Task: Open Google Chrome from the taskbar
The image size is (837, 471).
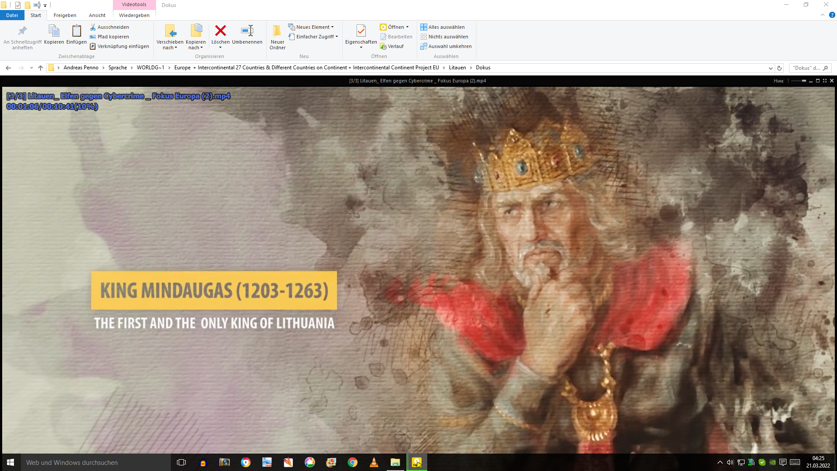Action: [352, 462]
